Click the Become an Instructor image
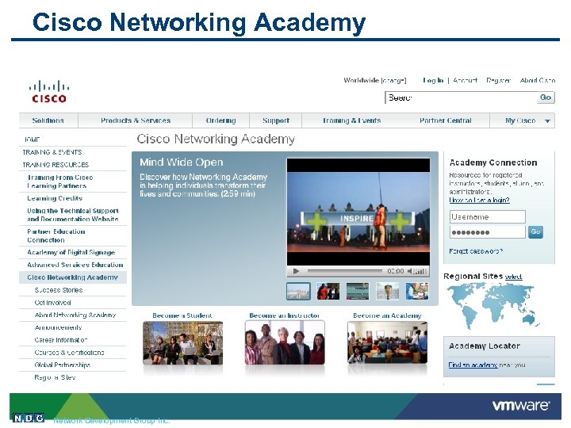 tap(285, 343)
